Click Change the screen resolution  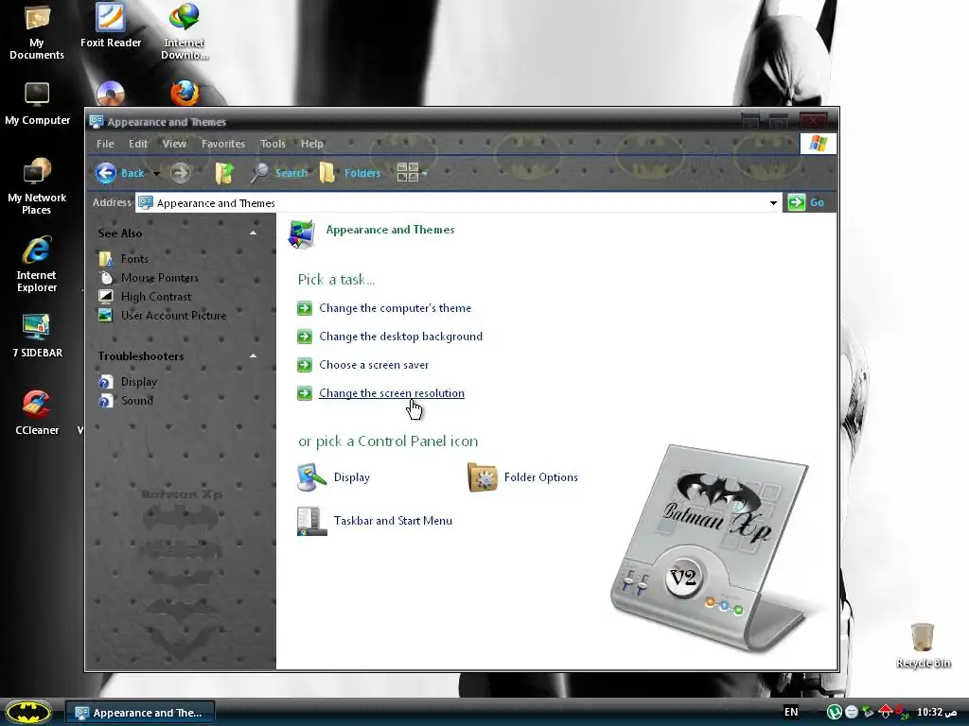(x=392, y=393)
